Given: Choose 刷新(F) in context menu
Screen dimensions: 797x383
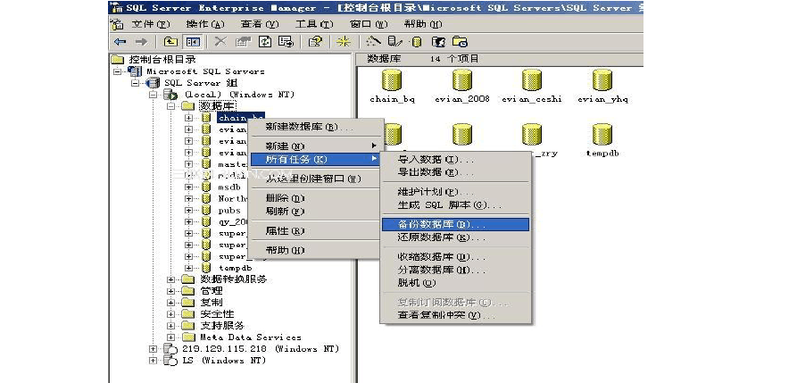Looking at the screenshot, I should click(315, 211).
